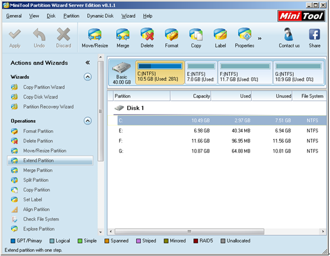This screenshot has width=330, height=256.
Task: Click the RAID5 red legend swatch
Action: click(196, 241)
